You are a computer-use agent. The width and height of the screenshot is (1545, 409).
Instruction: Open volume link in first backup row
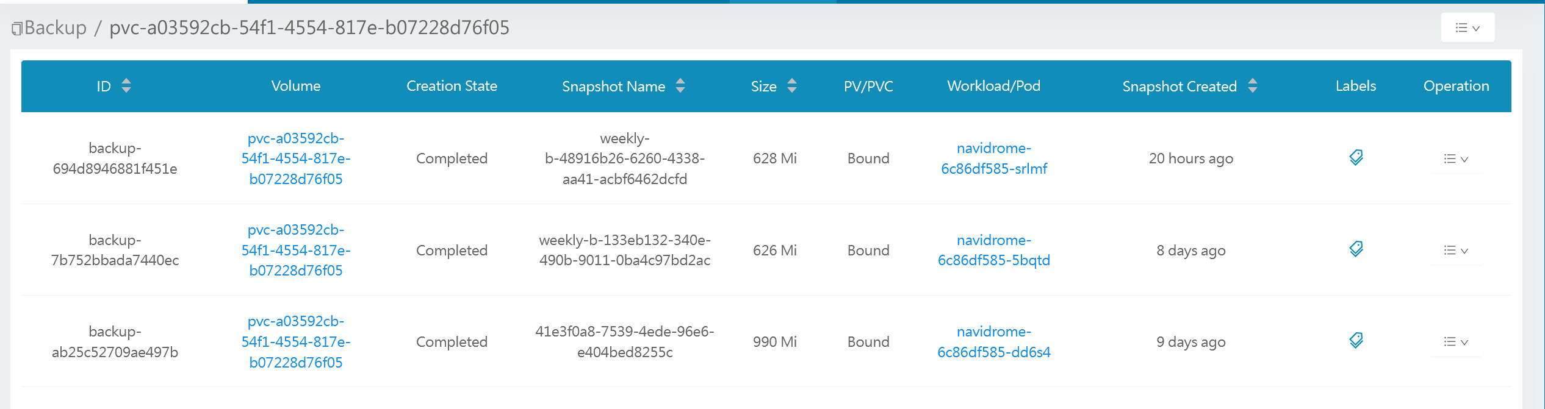(x=296, y=158)
